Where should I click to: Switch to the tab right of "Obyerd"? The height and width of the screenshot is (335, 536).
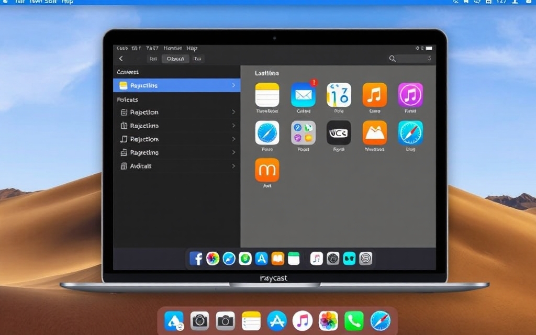point(197,59)
